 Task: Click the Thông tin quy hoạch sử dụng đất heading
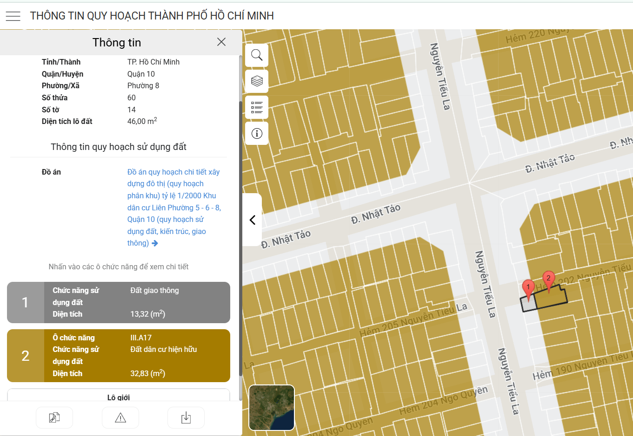(119, 147)
